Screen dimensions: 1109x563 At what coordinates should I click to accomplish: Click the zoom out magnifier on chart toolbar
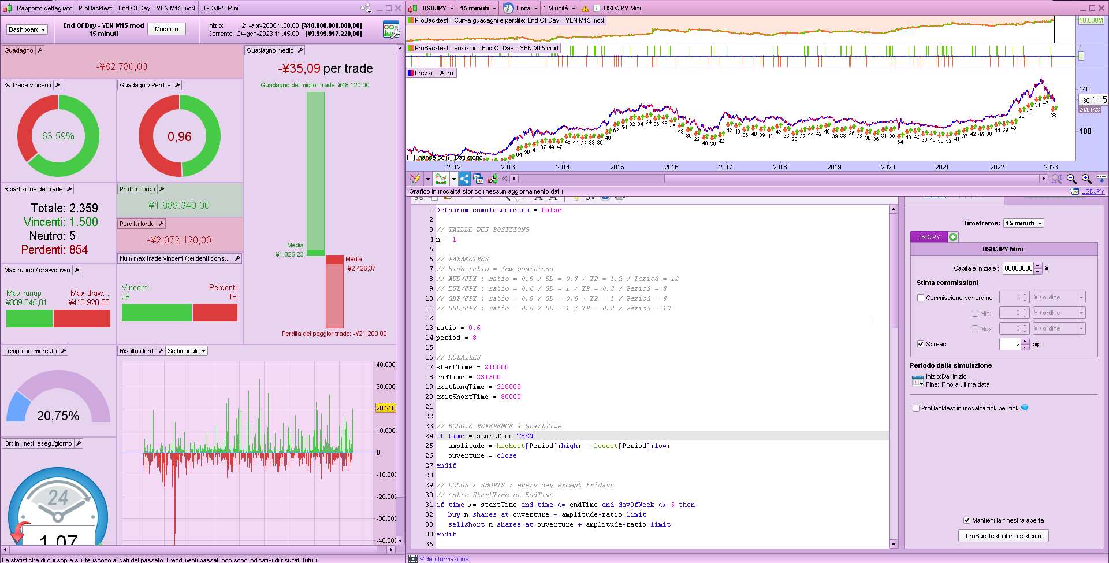pos(1071,179)
